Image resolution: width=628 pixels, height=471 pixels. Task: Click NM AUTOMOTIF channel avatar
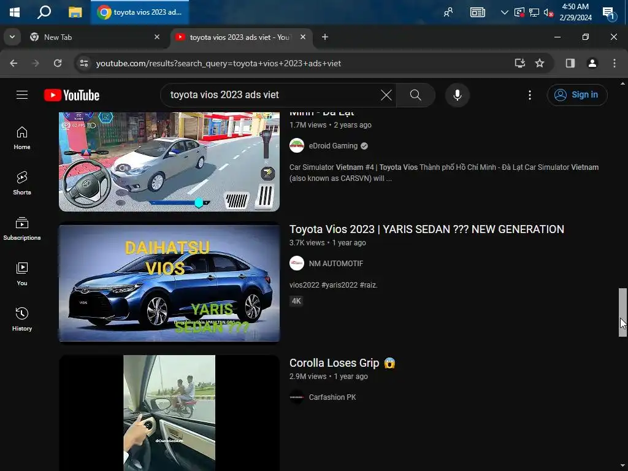297,263
